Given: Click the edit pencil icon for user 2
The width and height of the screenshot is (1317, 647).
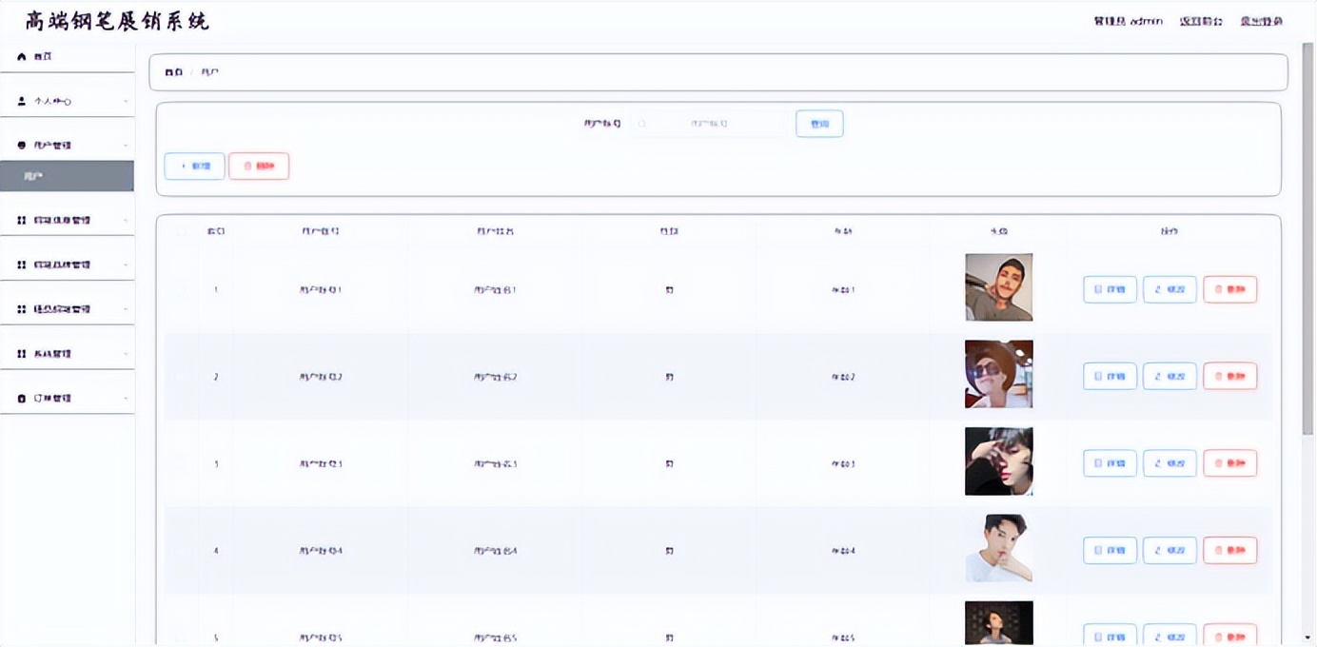Looking at the screenshot, I should 1158,377.
